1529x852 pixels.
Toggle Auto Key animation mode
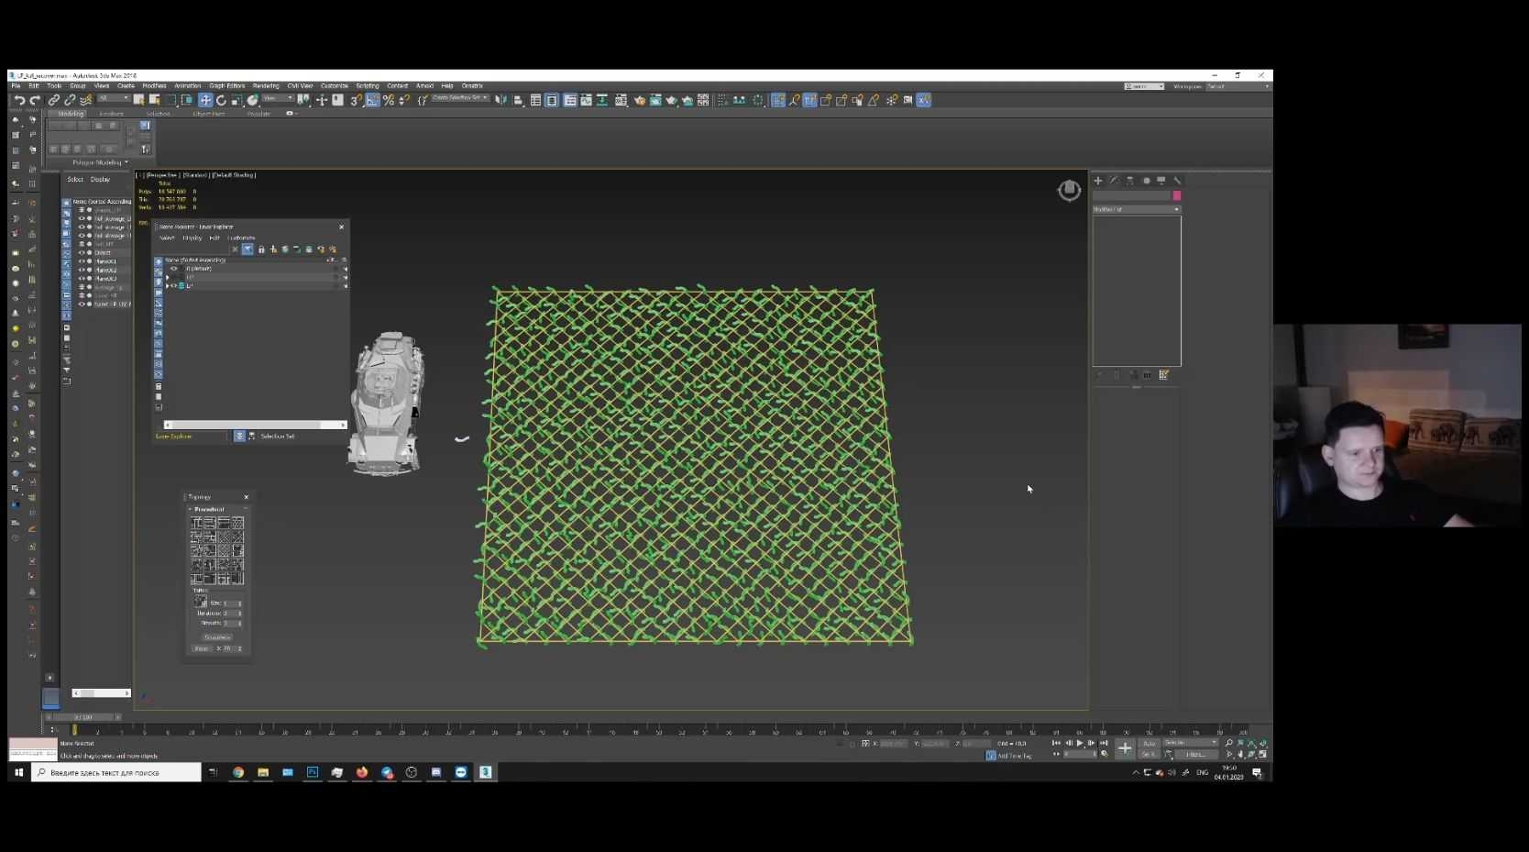coord(1149,743)
